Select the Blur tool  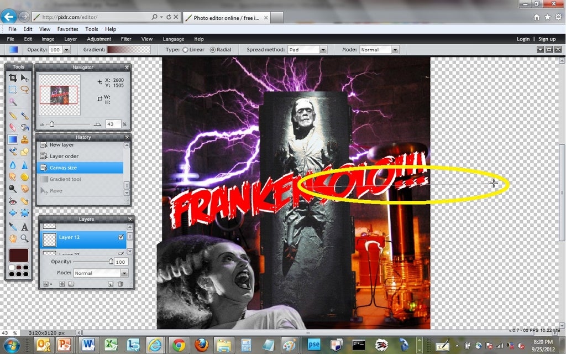pos(13,165)
